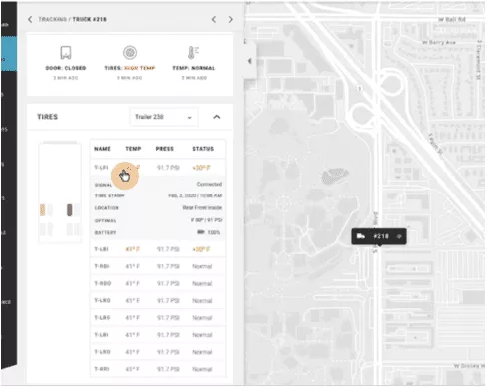The height and width of the screenshot is (388, 488).
Task: Select the dark brown tire in diagram
Action: (x=69, y=210)
